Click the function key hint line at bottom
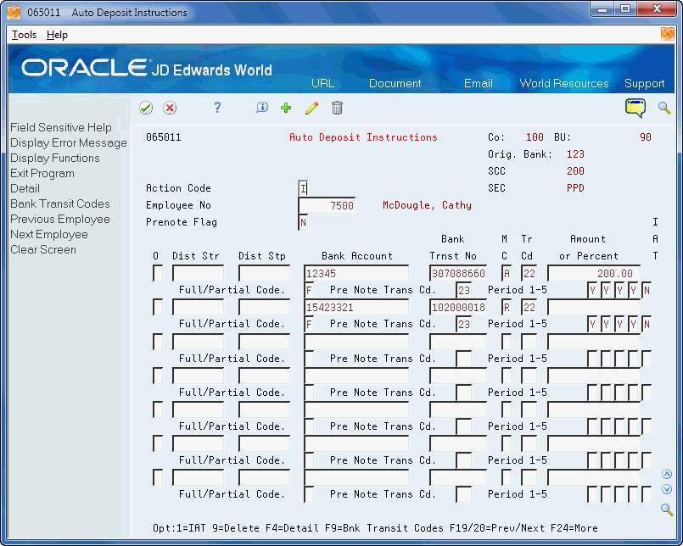 pos(375,528)
